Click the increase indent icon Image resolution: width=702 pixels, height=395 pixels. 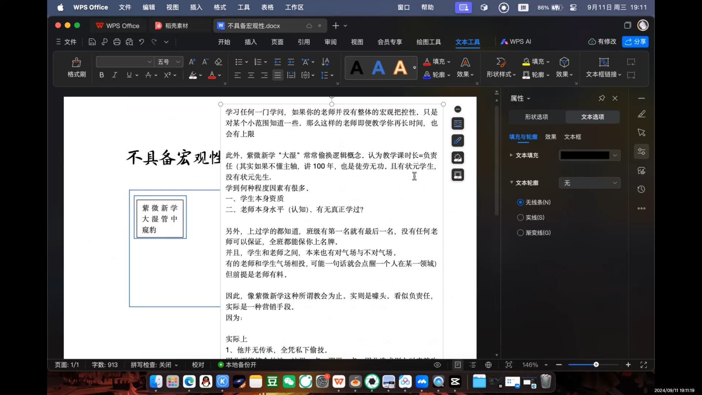click(291, 62)
